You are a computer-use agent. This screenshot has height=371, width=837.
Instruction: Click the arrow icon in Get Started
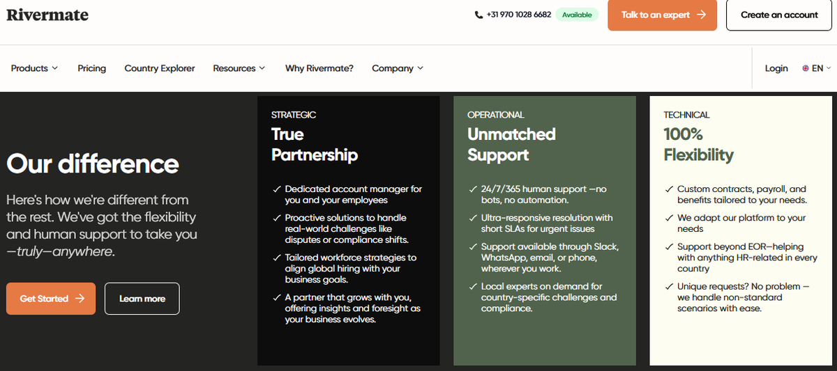coord(80,299)
